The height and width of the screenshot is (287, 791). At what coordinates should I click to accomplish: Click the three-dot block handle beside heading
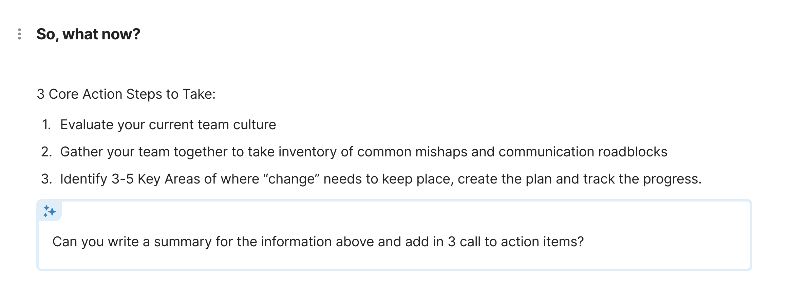[20, 34]
